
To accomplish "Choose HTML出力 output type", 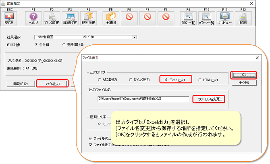I will pos(200,80).
